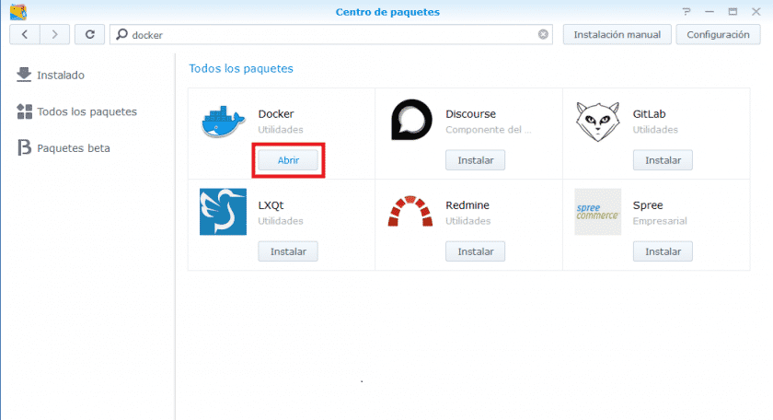Click the Redmine arch icon

[x=410, y=211]
